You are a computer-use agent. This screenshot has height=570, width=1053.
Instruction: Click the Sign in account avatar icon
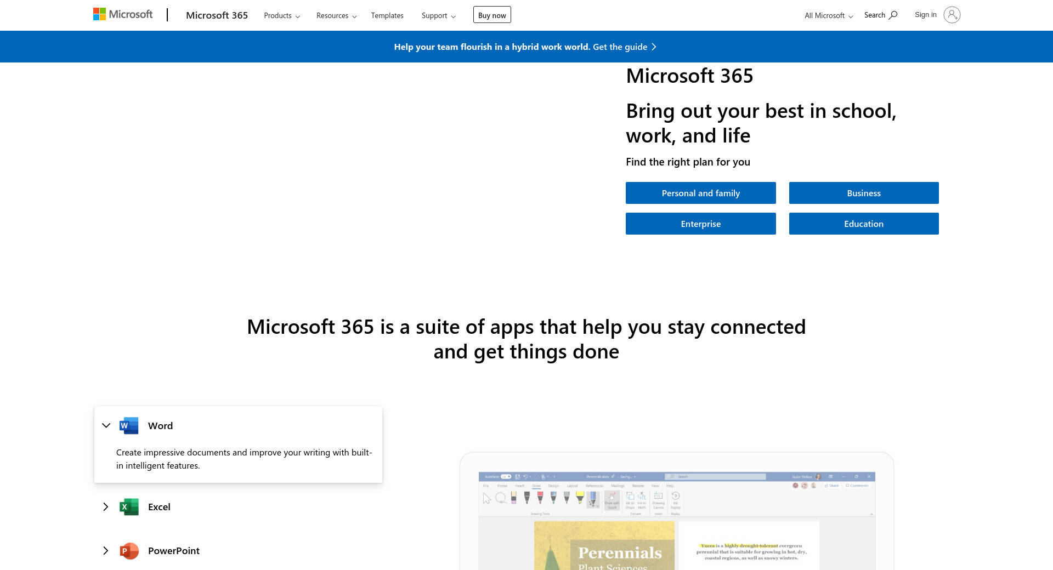952,15
